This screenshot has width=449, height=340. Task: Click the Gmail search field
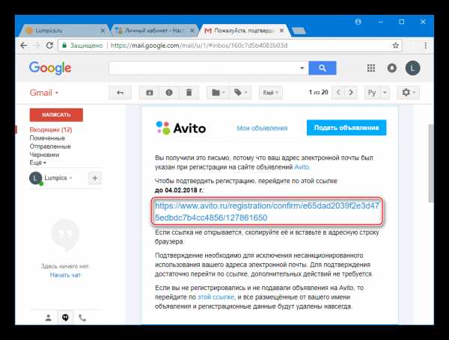click(204, 68)
